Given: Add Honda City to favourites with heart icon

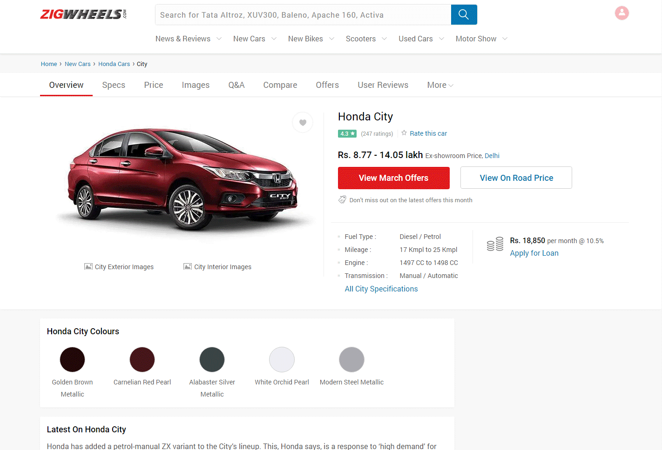Looking at the screenshot, I should pyautogui.click(x=303, y=123).
